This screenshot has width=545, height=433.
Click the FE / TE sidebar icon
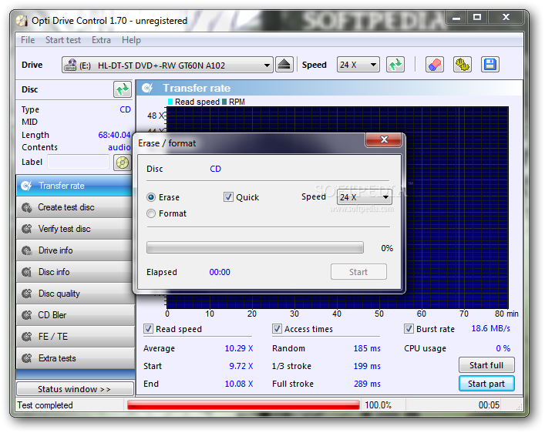[27, 337]
